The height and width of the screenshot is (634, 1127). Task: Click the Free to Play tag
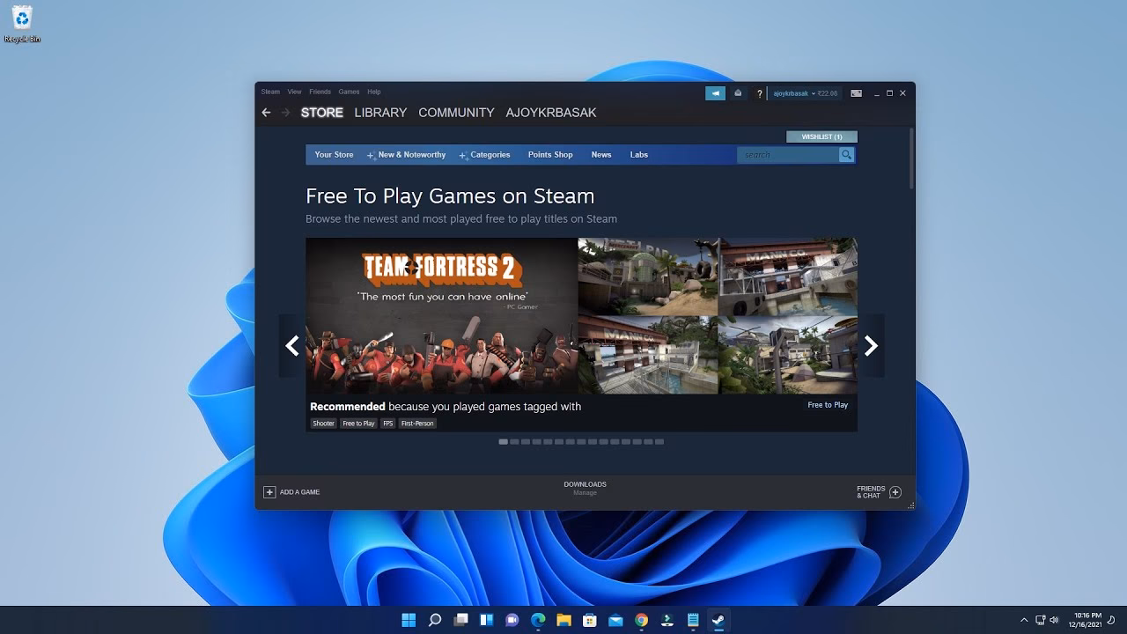358,424
